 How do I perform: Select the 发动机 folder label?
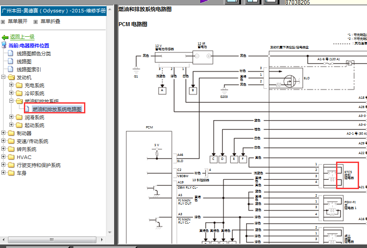(24, 77)
